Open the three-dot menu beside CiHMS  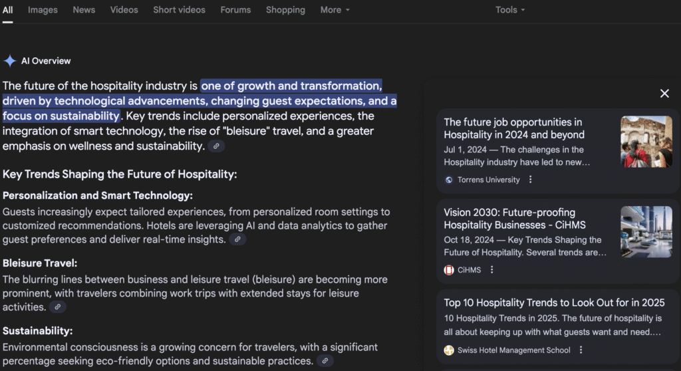pyautogui.click(x=491, y=270)
